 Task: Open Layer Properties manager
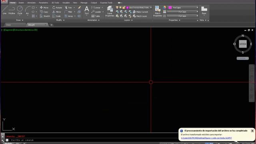(110, 11)
